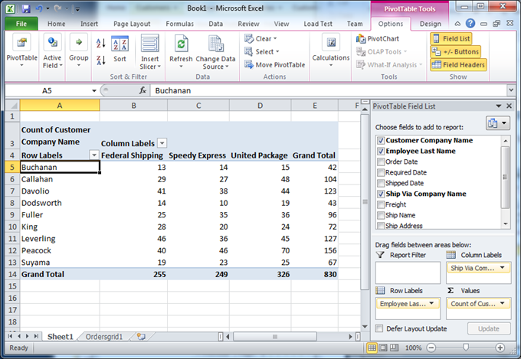Toggle Field Headers display
The image size is (521, 359).
point(458,65)
